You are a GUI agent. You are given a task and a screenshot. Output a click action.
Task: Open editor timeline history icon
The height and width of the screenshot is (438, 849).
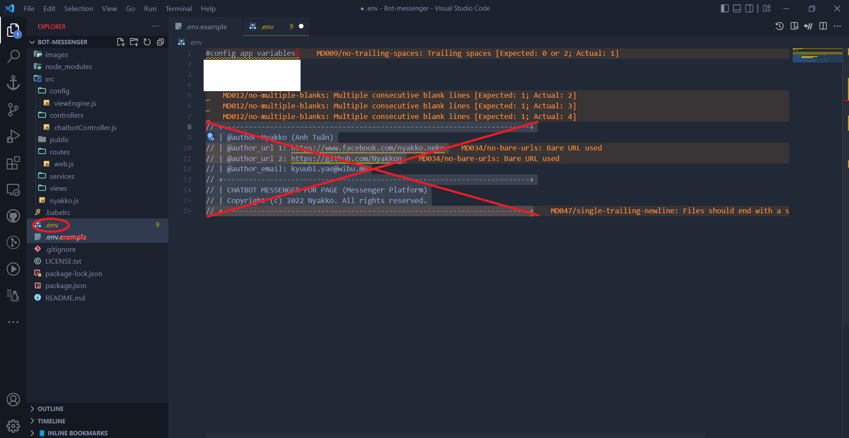click(x=780, y=26)
